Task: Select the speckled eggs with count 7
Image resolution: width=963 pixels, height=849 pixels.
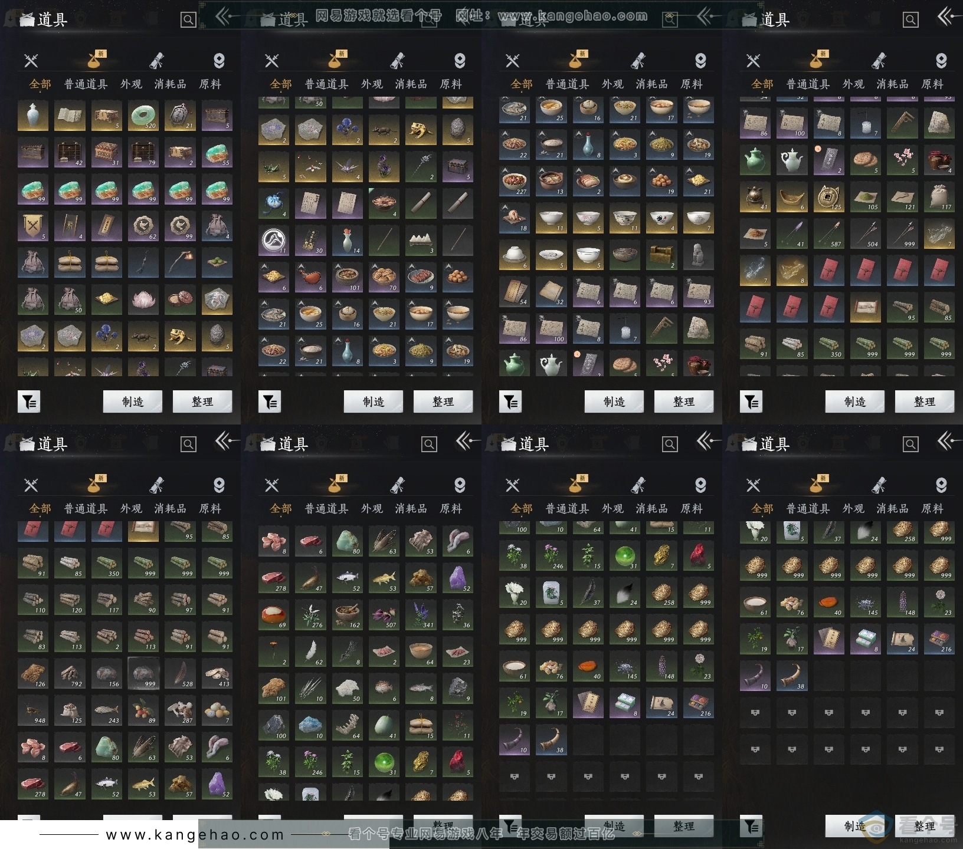Action: (217, 710)
